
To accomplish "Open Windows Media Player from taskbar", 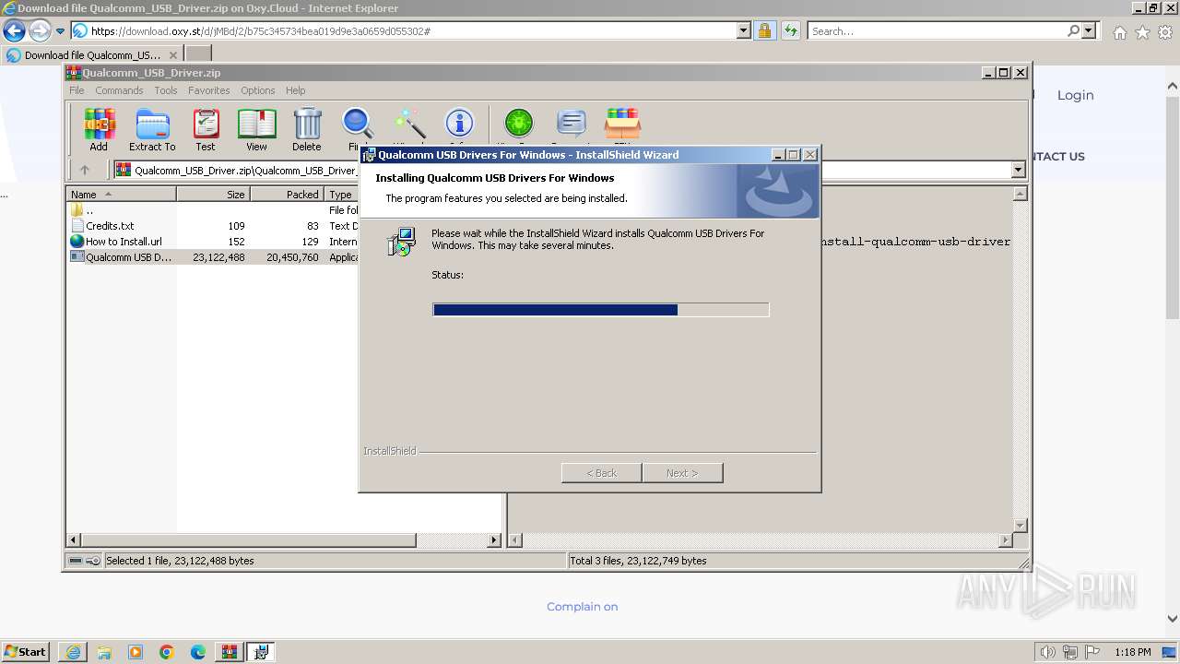I will (x=136, y=652).
